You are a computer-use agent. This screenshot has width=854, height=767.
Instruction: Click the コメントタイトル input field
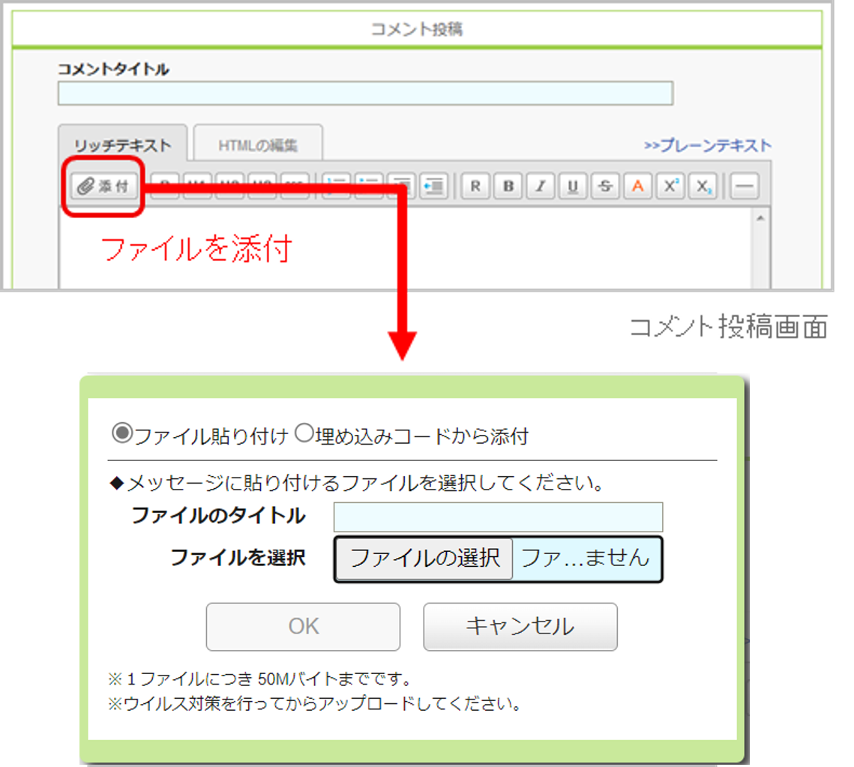click(365, 93)
